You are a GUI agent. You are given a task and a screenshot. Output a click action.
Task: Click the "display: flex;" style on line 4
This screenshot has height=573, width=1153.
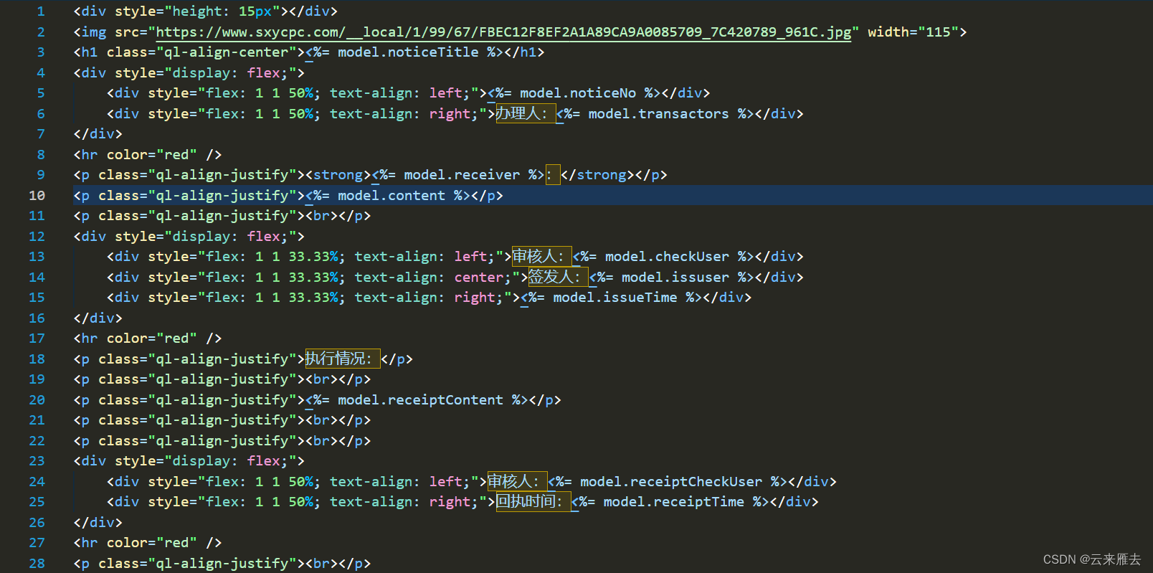click(x=229, y=73)
